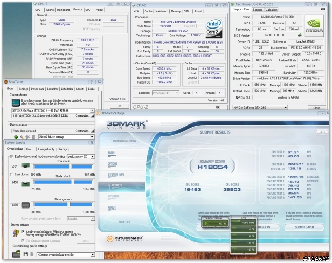
Task: Click the SUBMIT SAVED button in 3DMark
Action: point(305,227)
